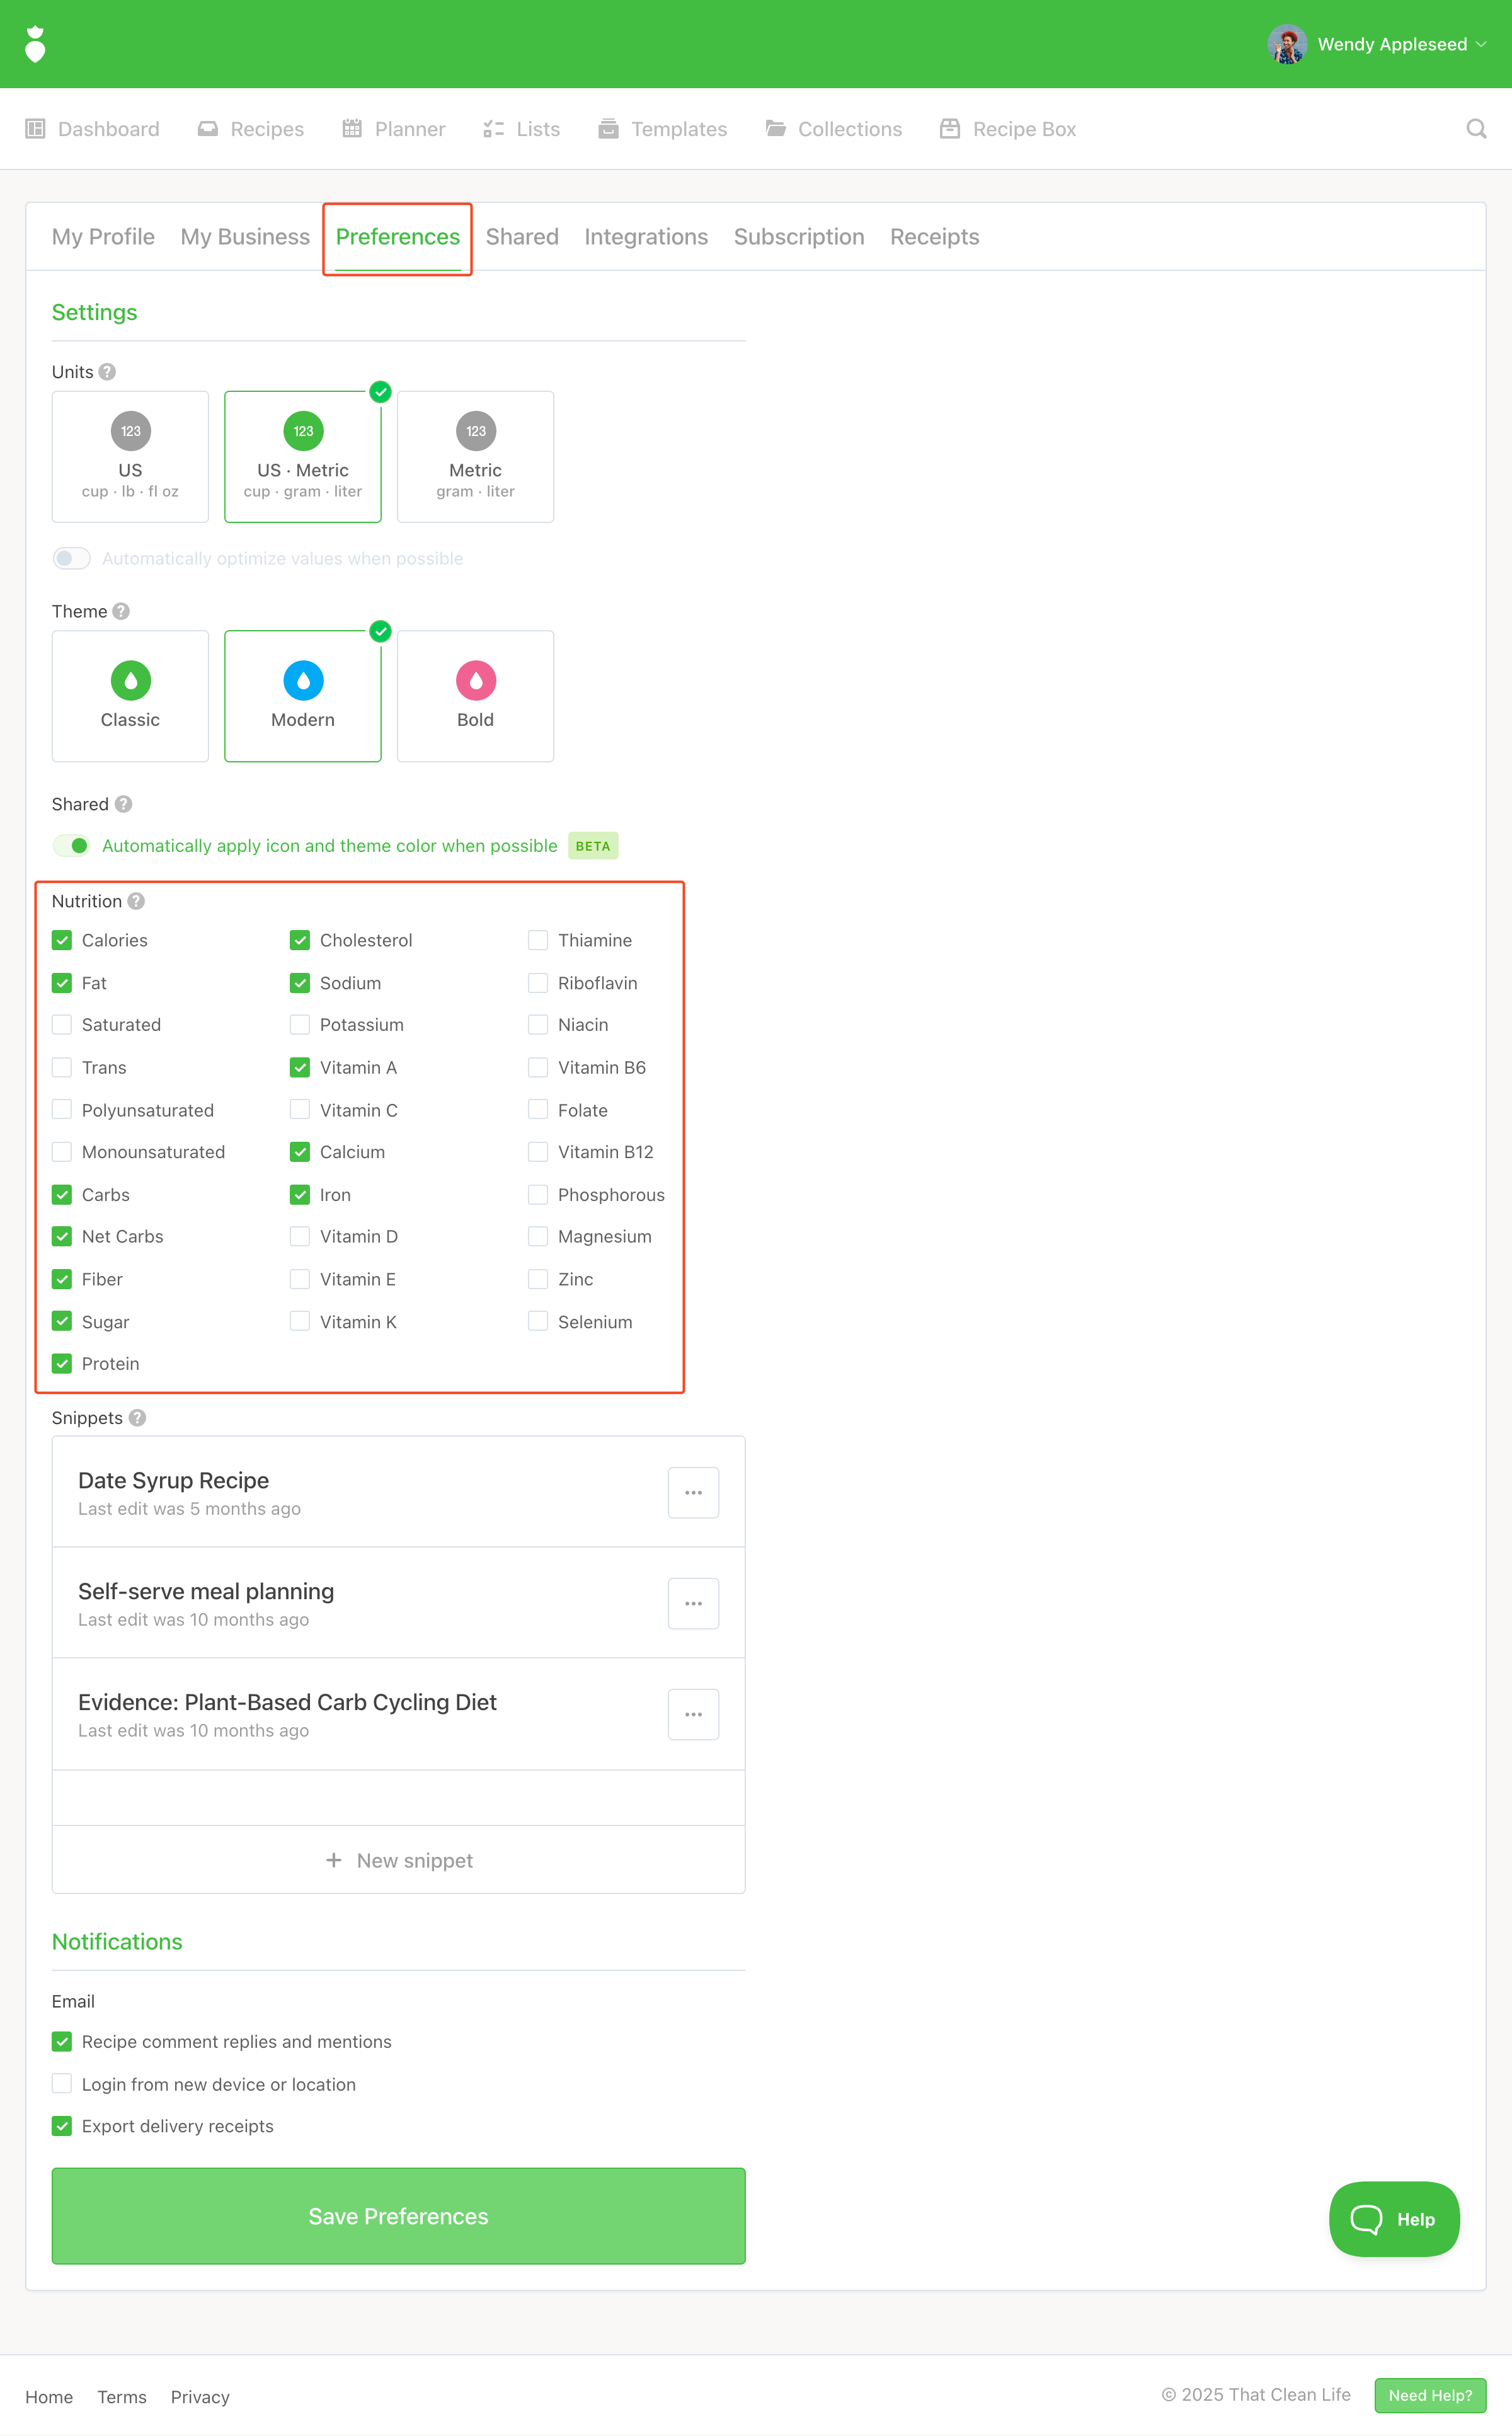The image size is (1512, 2436).
Task: Click the Theme help question mark icon
Action: tap(121, 611)
